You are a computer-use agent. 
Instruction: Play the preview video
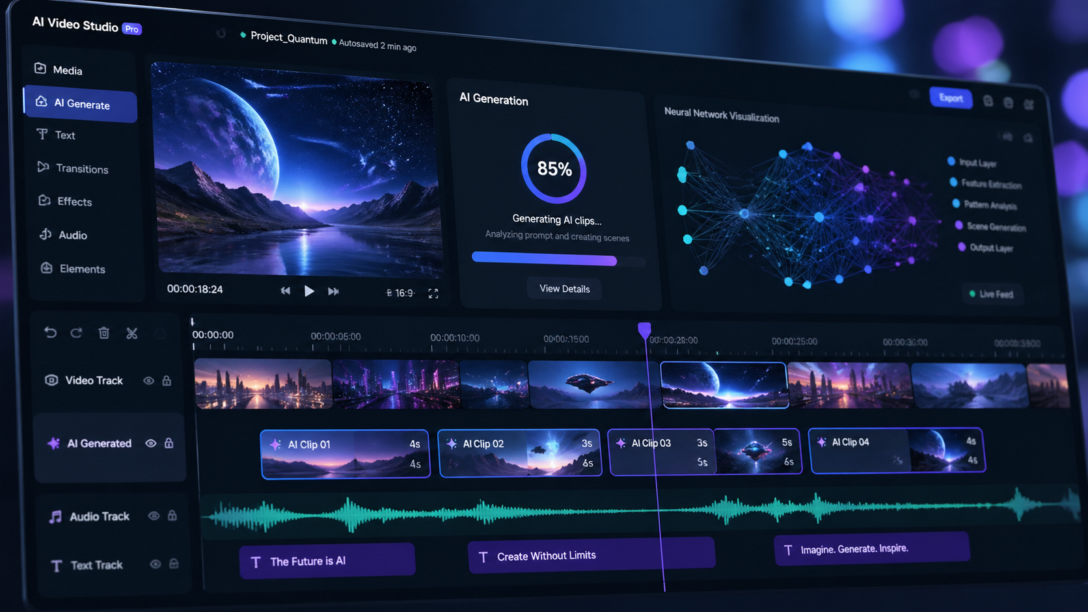(x=309, y=291)
